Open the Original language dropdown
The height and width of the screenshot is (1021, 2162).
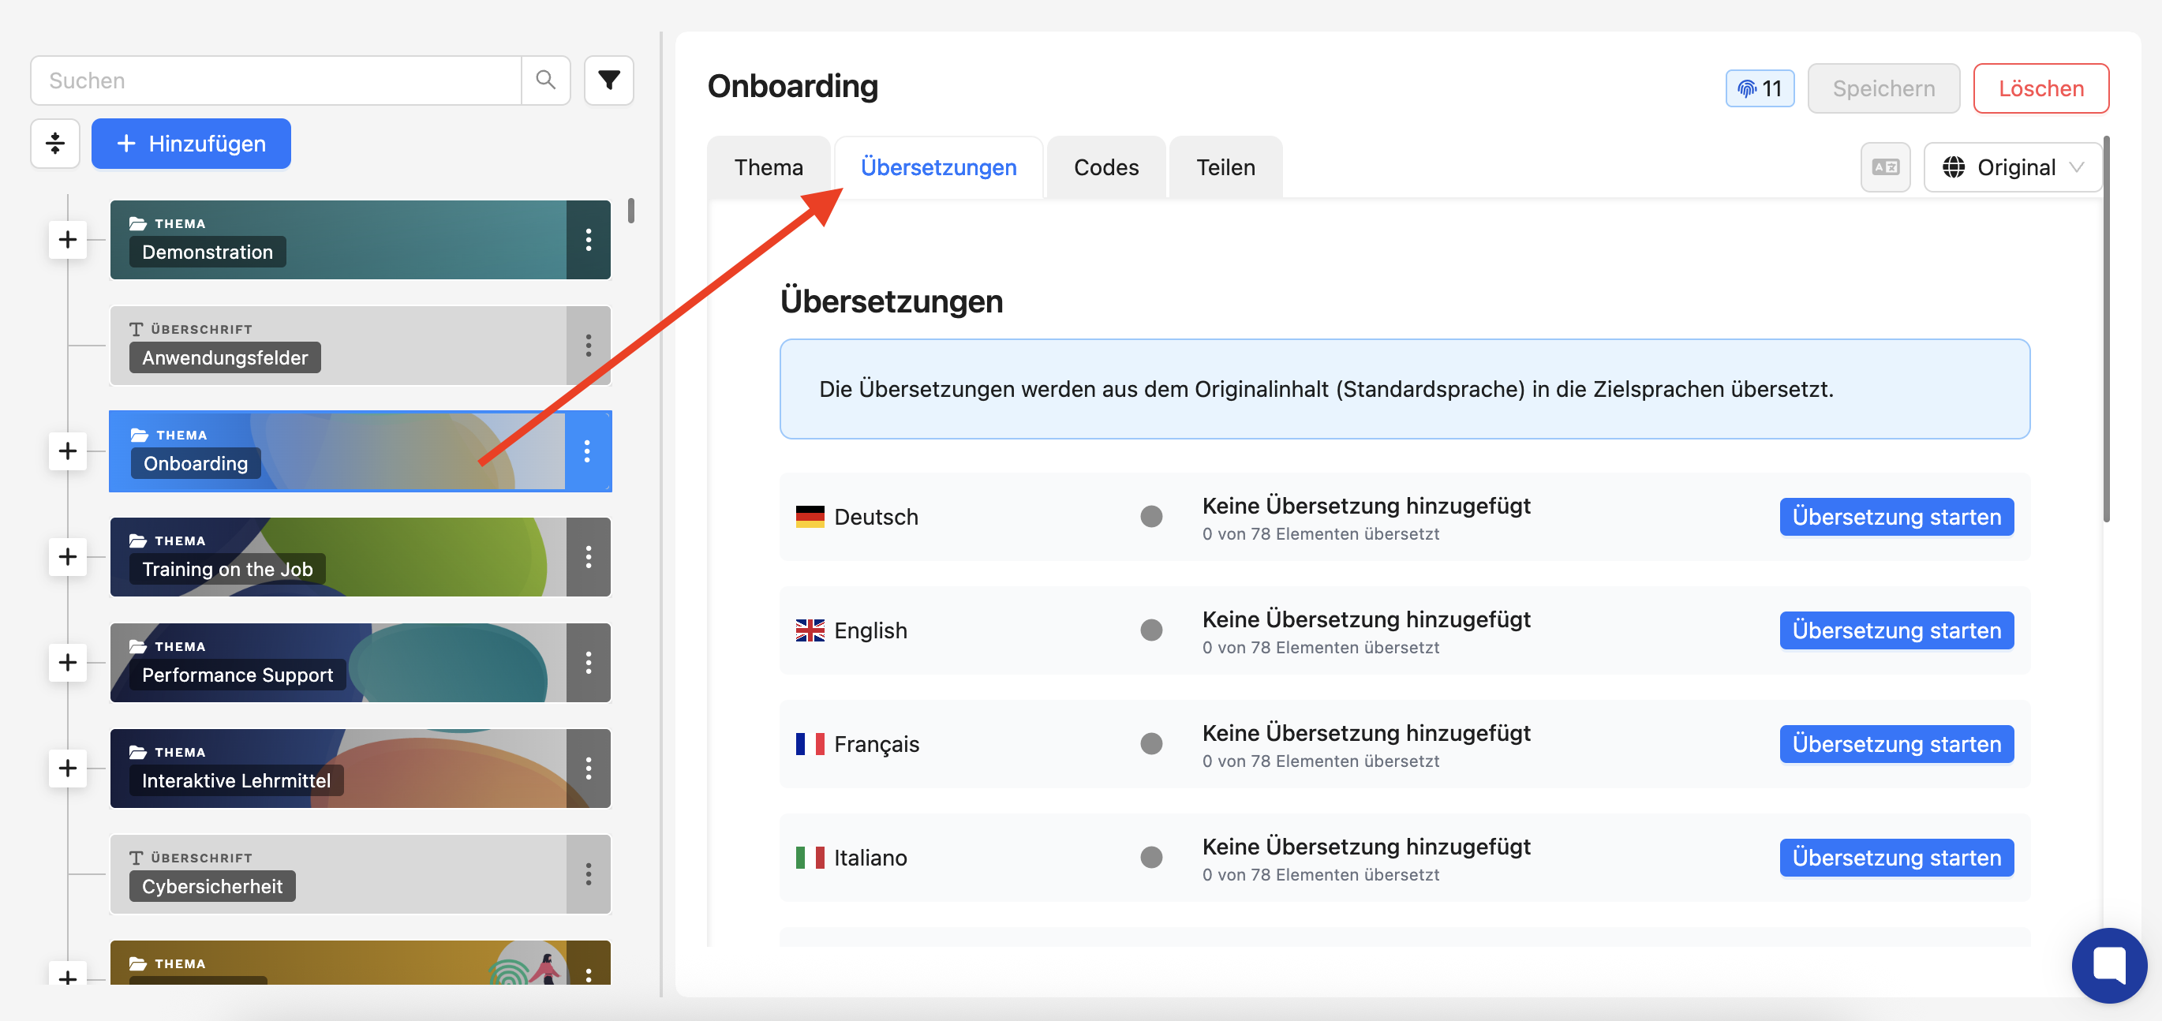click(x=2013, y=168)
